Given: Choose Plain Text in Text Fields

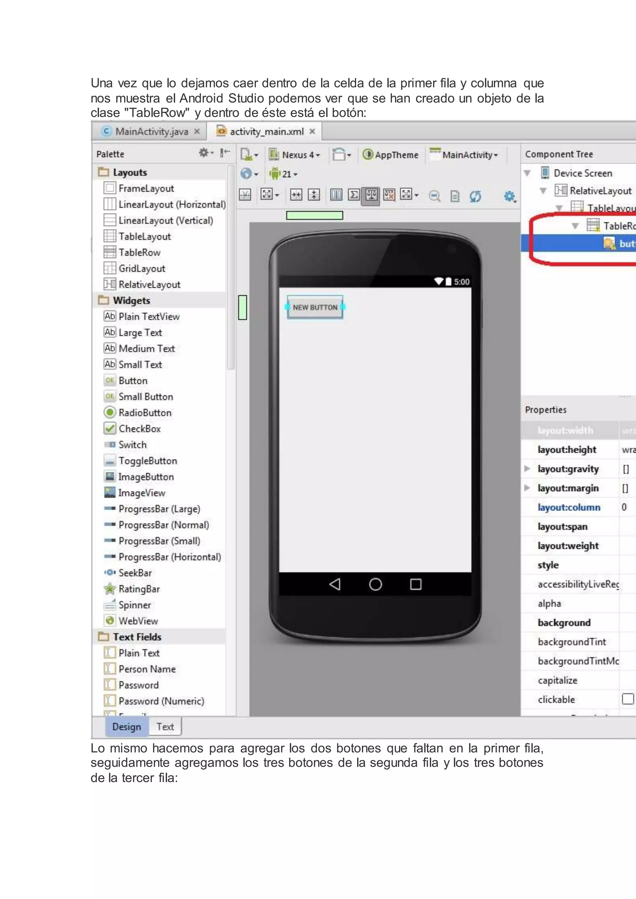Looking at the screenshot, I should coord(132,653).
